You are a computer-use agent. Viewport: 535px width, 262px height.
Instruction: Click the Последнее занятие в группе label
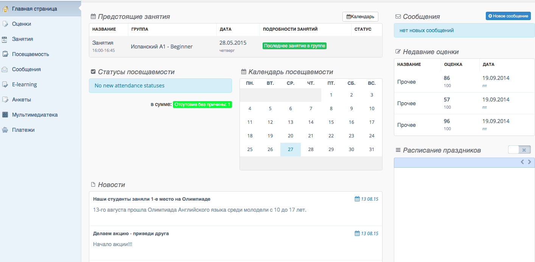(294, 46)
